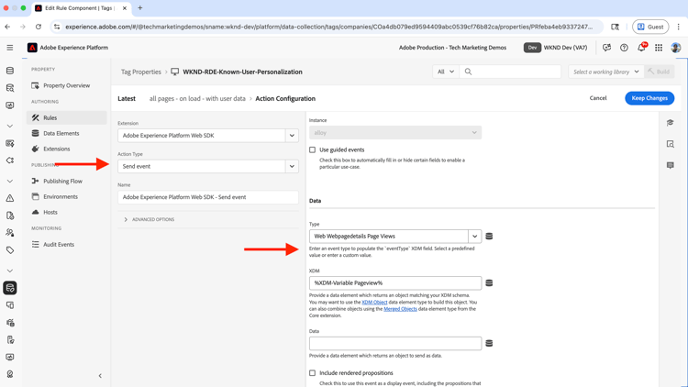Click the search magnifier icon

[468, 72]
